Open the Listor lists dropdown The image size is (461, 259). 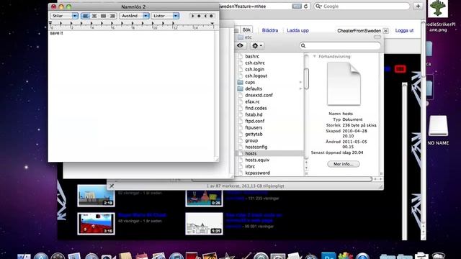point(165,16)
